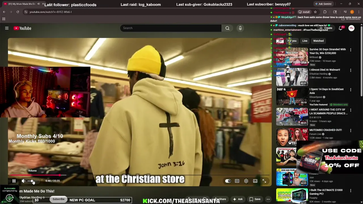Open the browser profile avatar
363x204 pixels.
click(352, 12)
